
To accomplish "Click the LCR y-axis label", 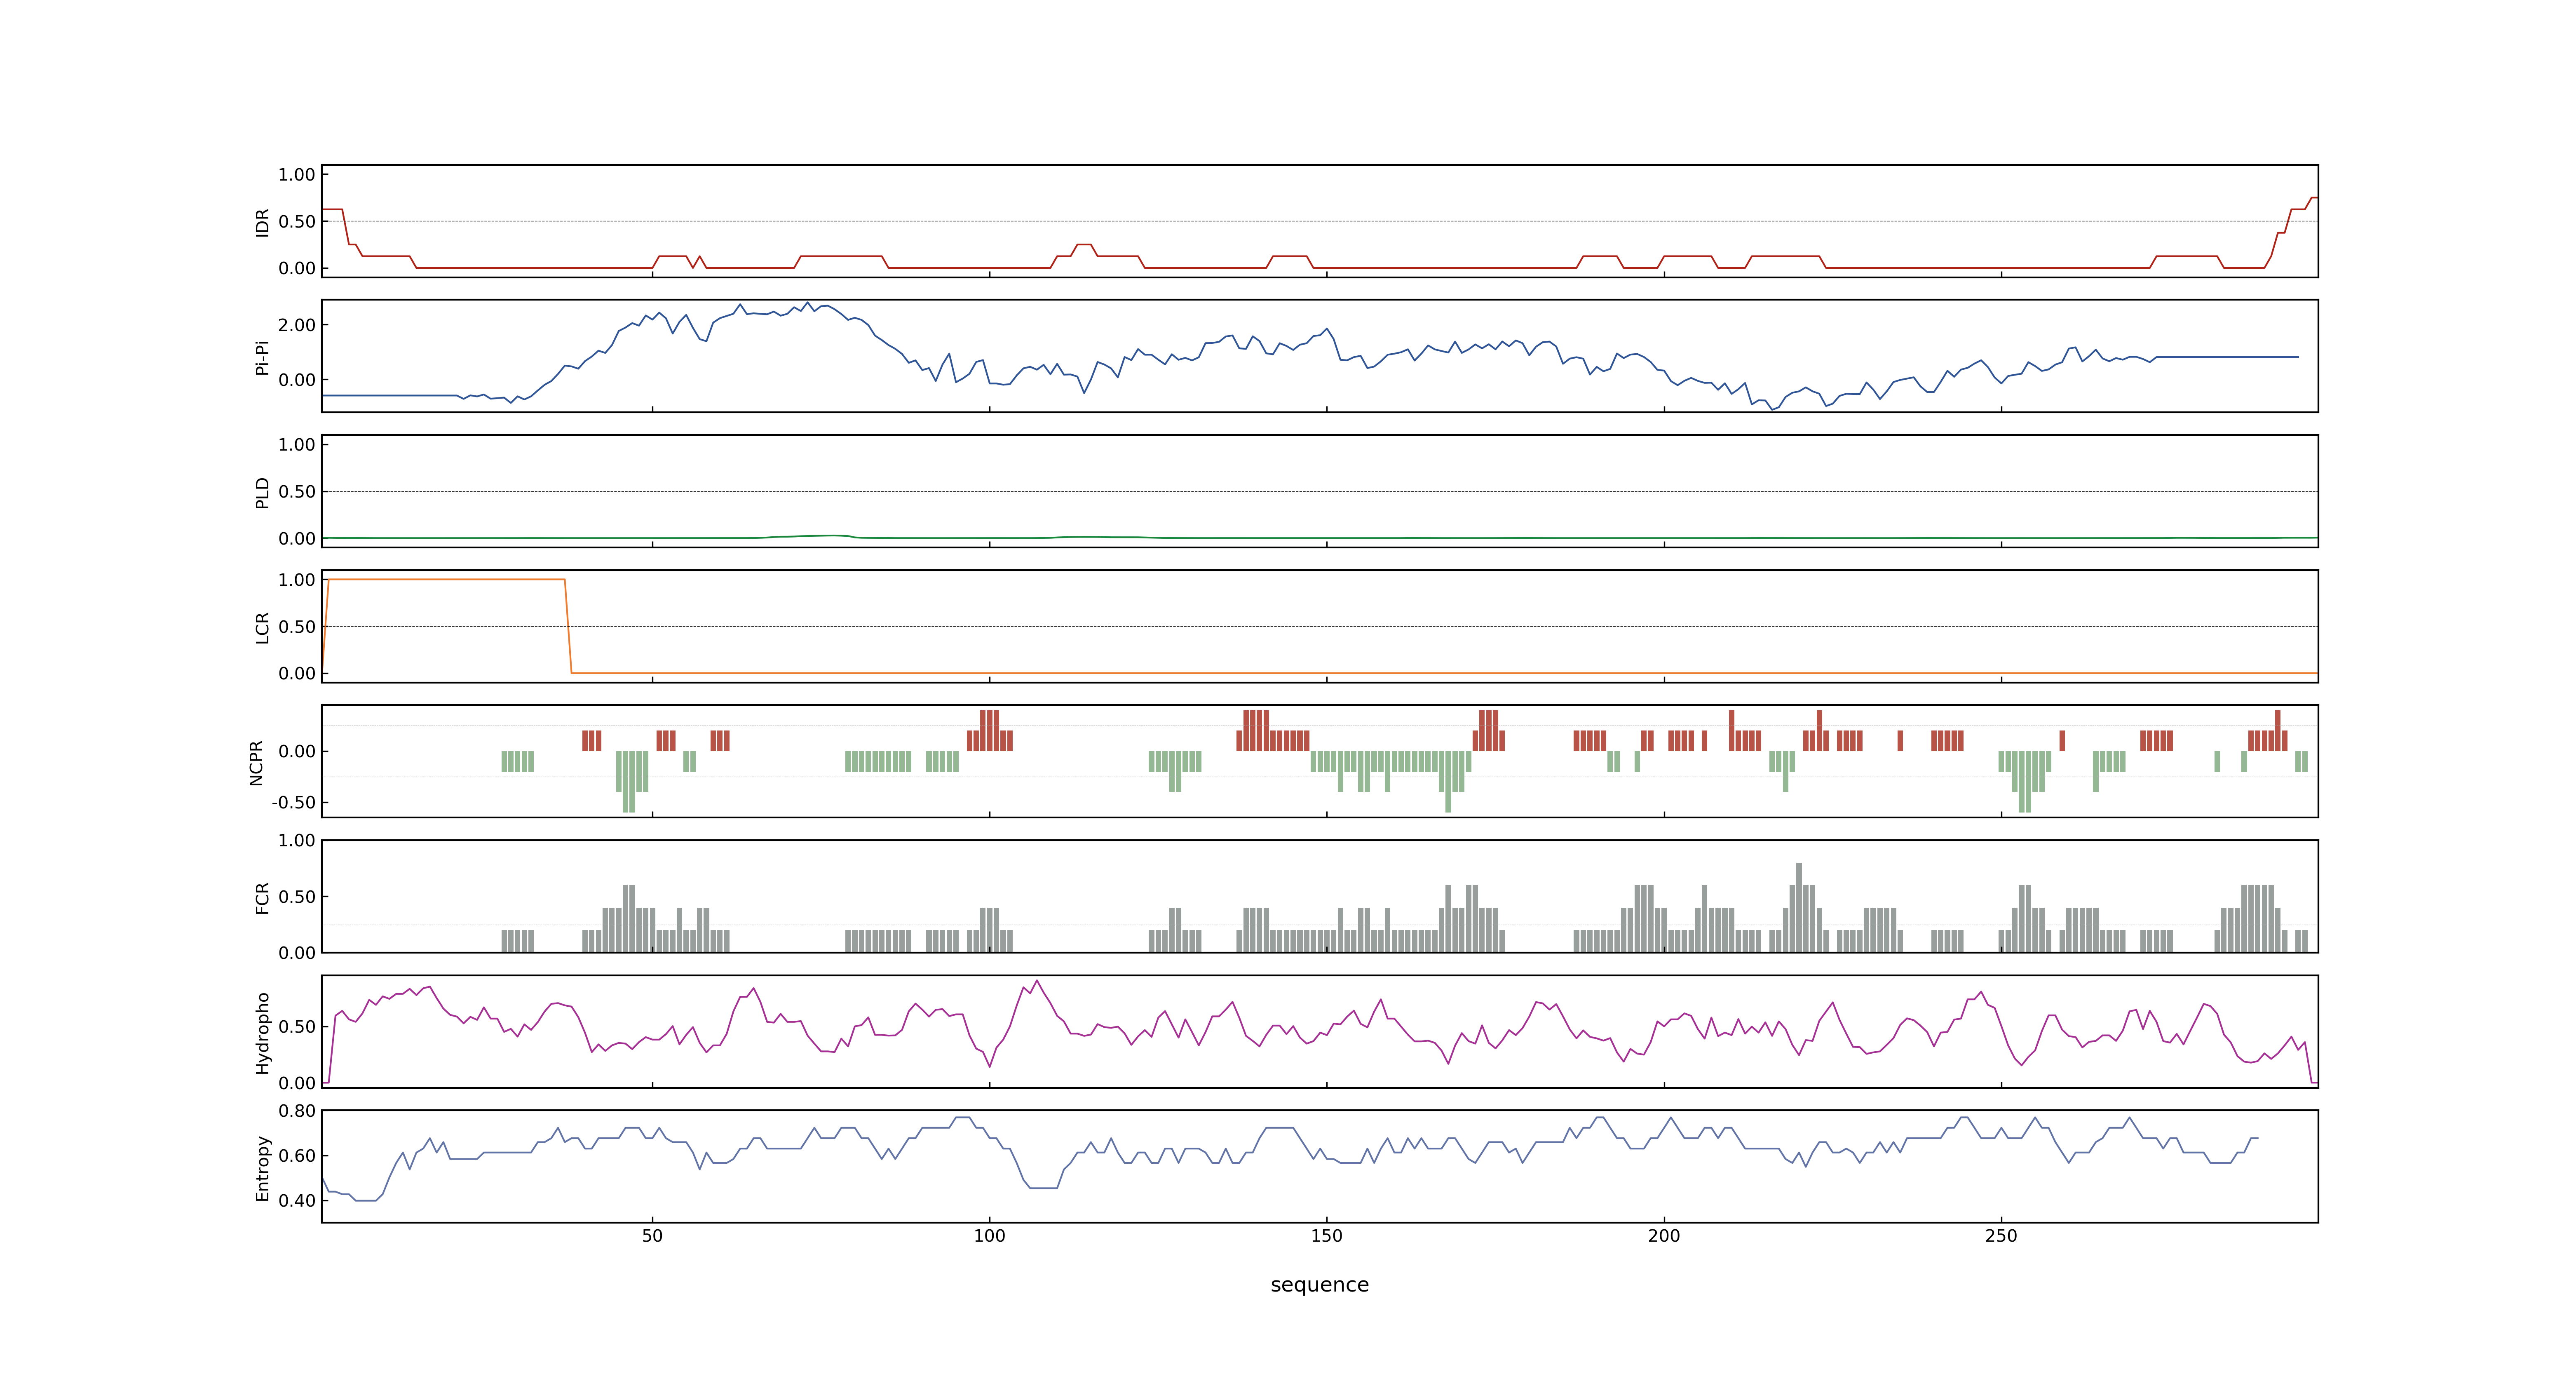I will click(x=263, y=627).
